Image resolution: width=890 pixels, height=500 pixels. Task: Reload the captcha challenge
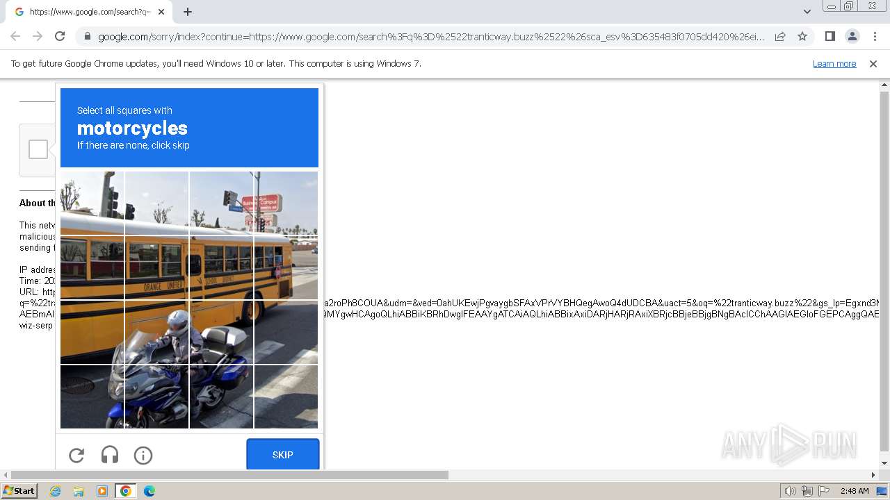(x=76, y=456)
